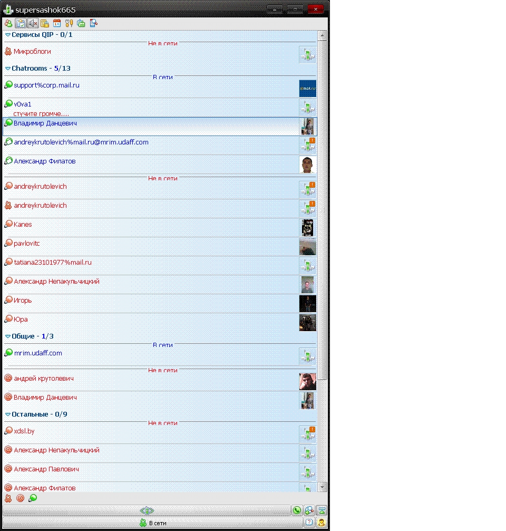Click the contact list vertical scrollbar thumb
The image size is (506, 531).
point(322,210)
